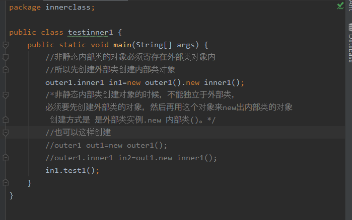Collapse the main method using its fold marker
Image resolution: width=352 pixels, height=220 pixels.
[x=6, y=45]
